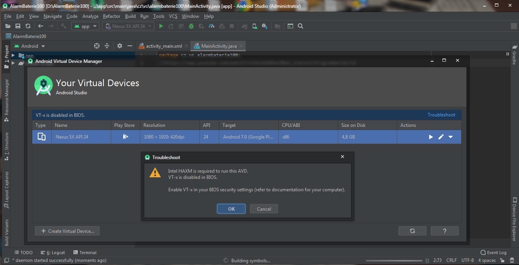Open help question mark button in AVD Manager
Image resolution: width=519 pixels, height=265 pixels.
[445, 231]
